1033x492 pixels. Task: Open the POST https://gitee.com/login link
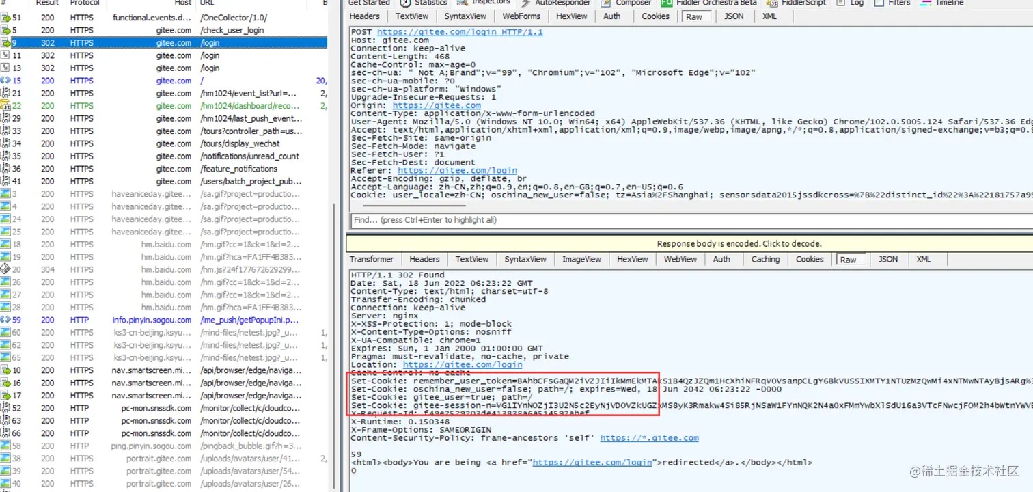(x=460, y=32)
